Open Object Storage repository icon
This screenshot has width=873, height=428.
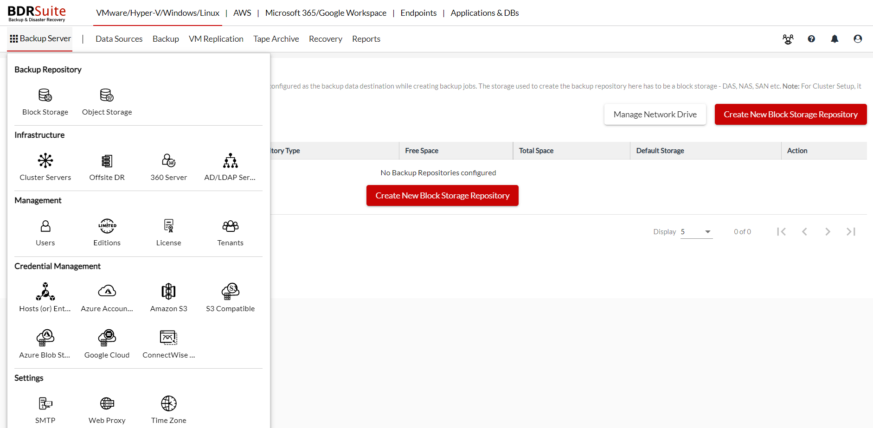107,96
